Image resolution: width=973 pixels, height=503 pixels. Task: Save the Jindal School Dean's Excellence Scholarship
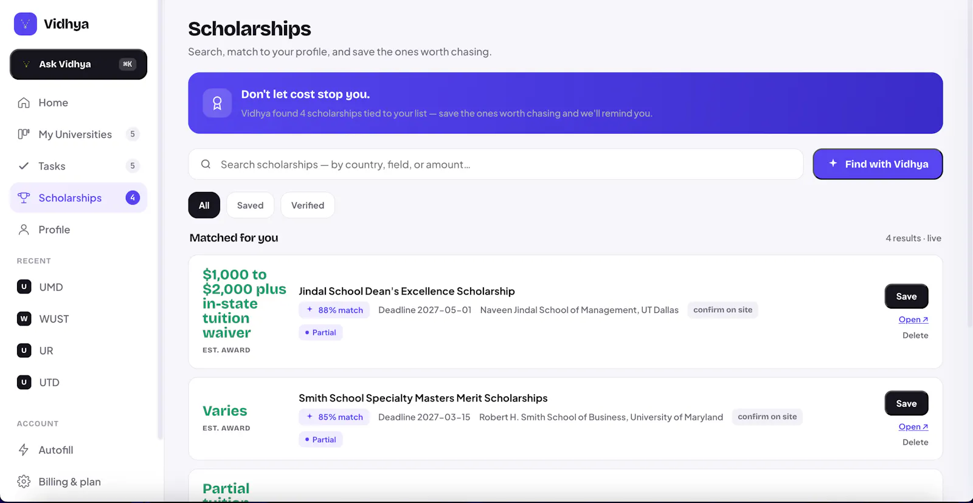pos(906,296)
